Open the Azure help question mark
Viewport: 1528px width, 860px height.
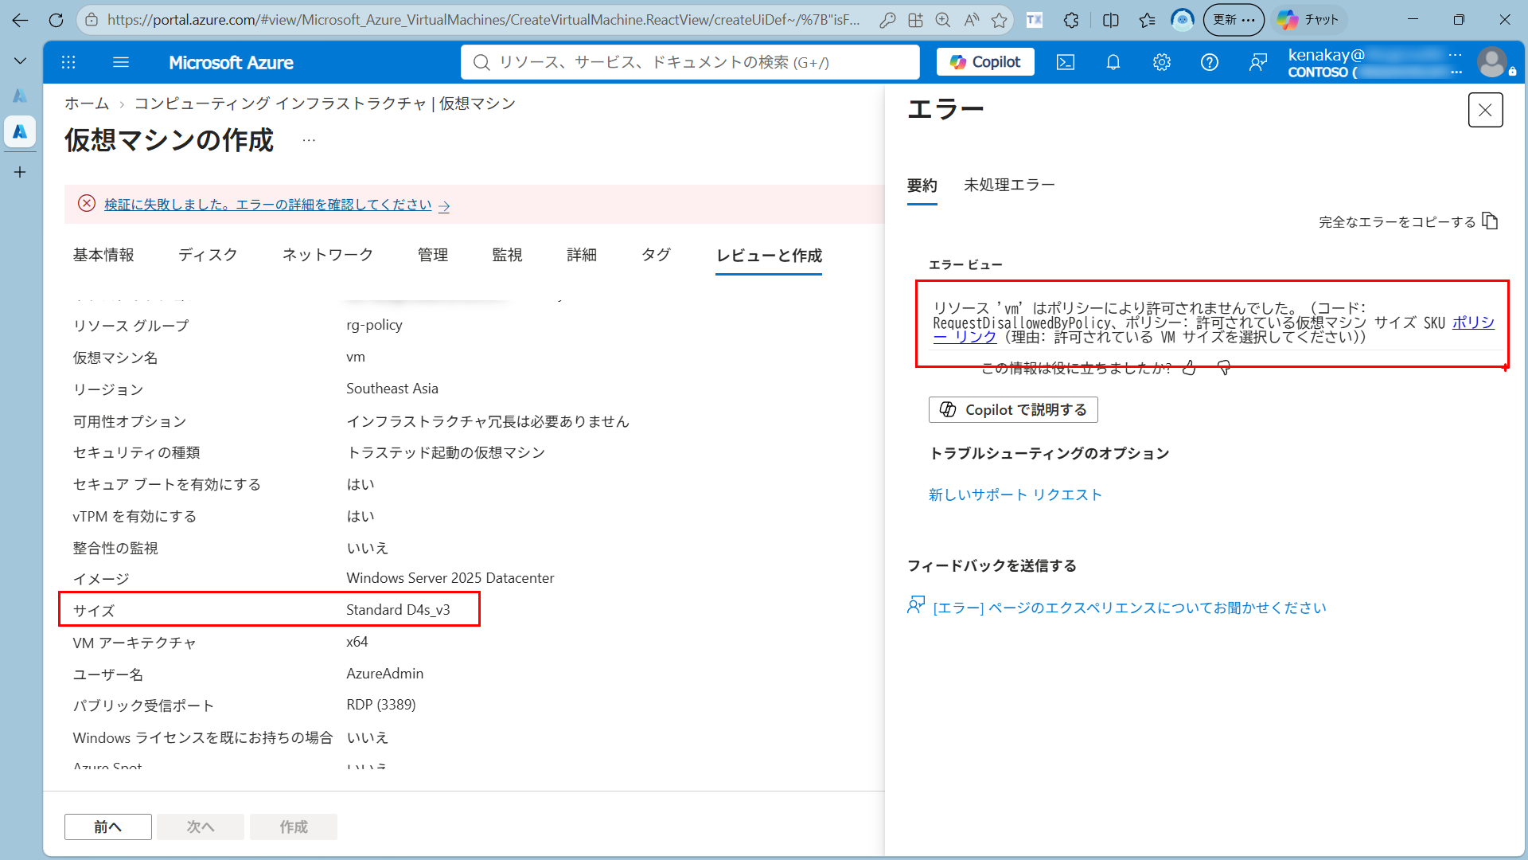(x=1210, y=62)
